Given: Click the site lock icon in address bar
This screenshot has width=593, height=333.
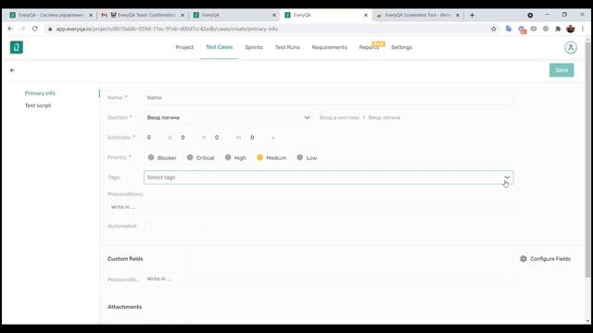Looking at the screenshot, I should click(50, 29).
